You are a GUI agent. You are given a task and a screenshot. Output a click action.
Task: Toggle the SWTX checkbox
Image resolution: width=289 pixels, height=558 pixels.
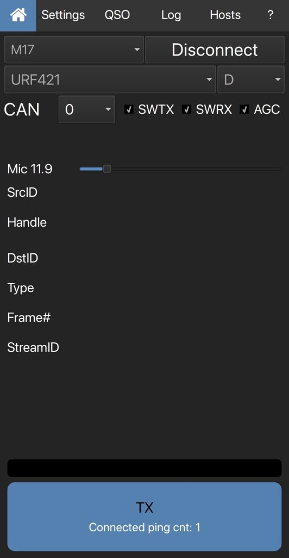(x=129, y=110)
